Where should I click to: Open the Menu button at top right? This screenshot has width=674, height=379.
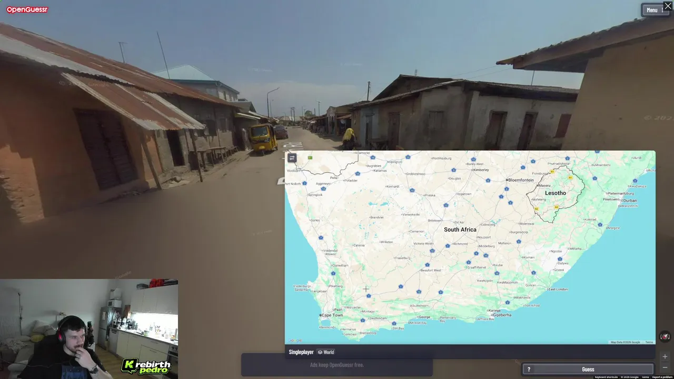click(655, 10)
